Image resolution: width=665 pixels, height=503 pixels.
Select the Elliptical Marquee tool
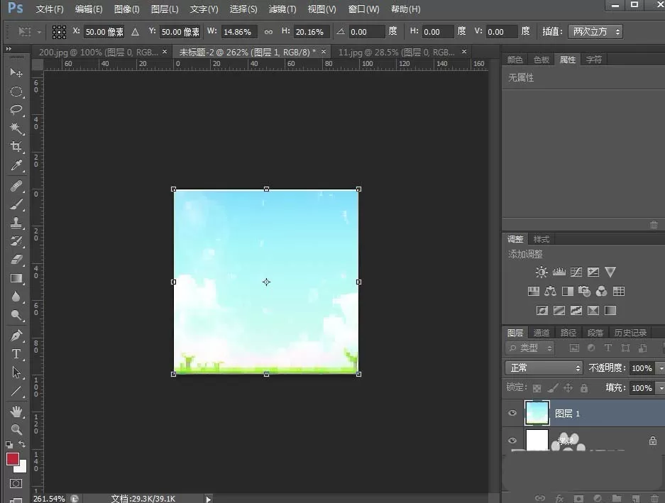pos(16,92)
